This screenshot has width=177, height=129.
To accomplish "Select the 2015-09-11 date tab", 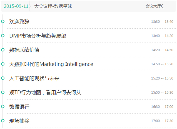I will coord(16,6).
